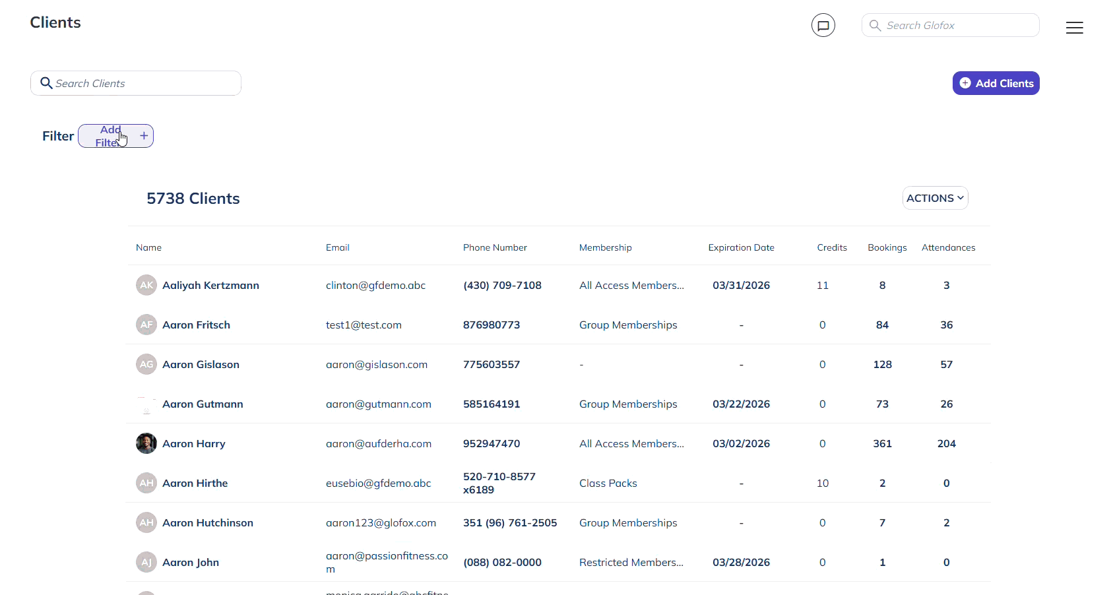The height and width of the screenshot is (595, 1111).
Task: Open Aaron Harry's profile photo
Action: (x=146, y=443)
